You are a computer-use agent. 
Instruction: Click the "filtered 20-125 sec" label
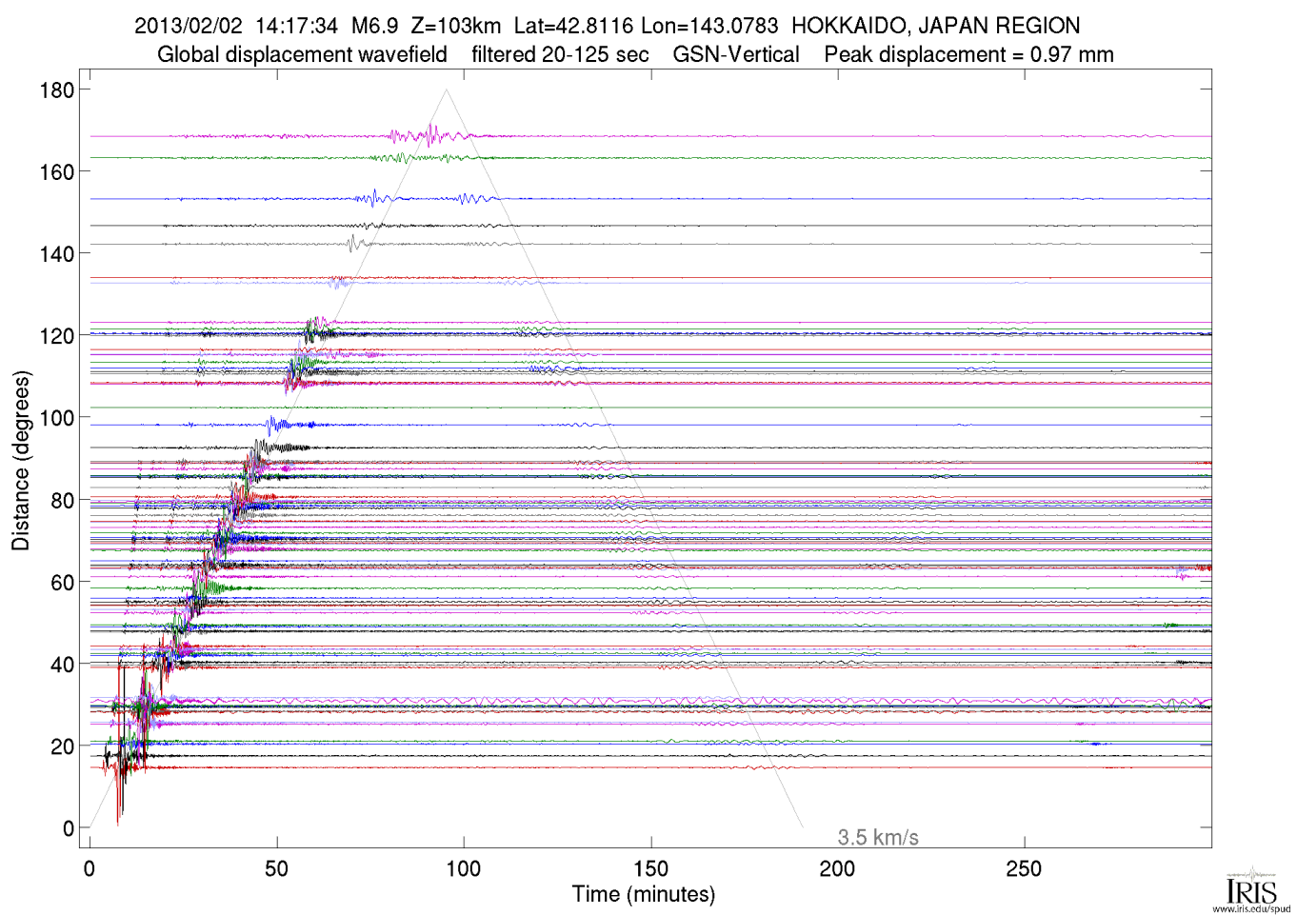pos(560,55)
